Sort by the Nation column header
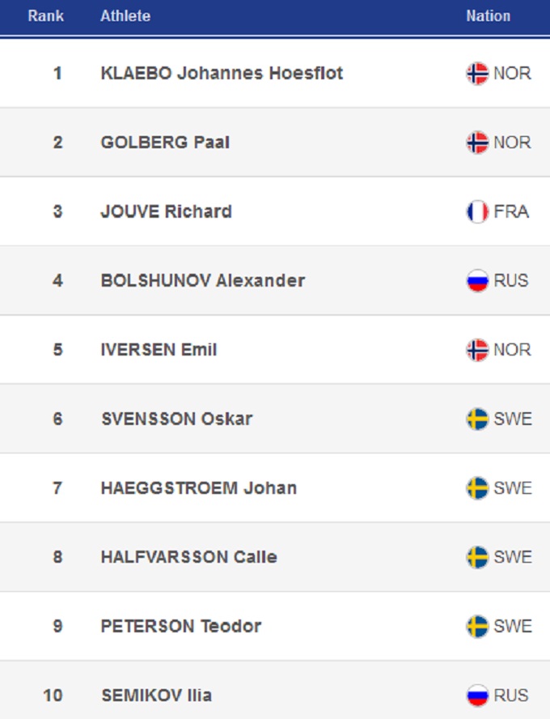The height and width of the screenshot is (719, 550). (x=488, y=16)
